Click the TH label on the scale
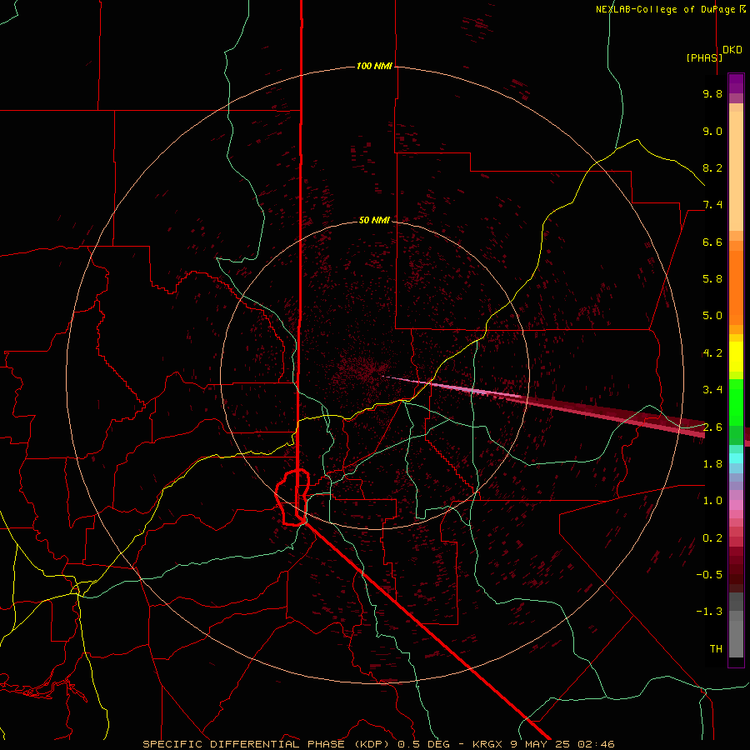 [x=716, y=649]
